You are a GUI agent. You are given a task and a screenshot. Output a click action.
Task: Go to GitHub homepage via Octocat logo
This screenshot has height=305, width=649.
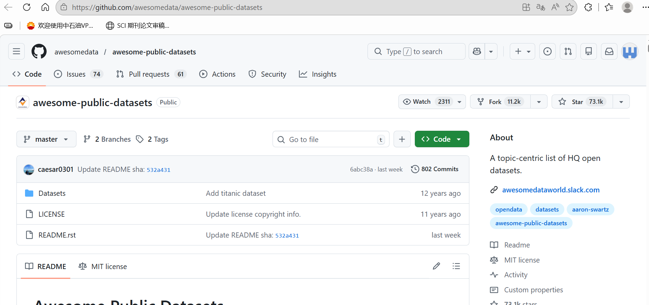(x=39, y=52)
